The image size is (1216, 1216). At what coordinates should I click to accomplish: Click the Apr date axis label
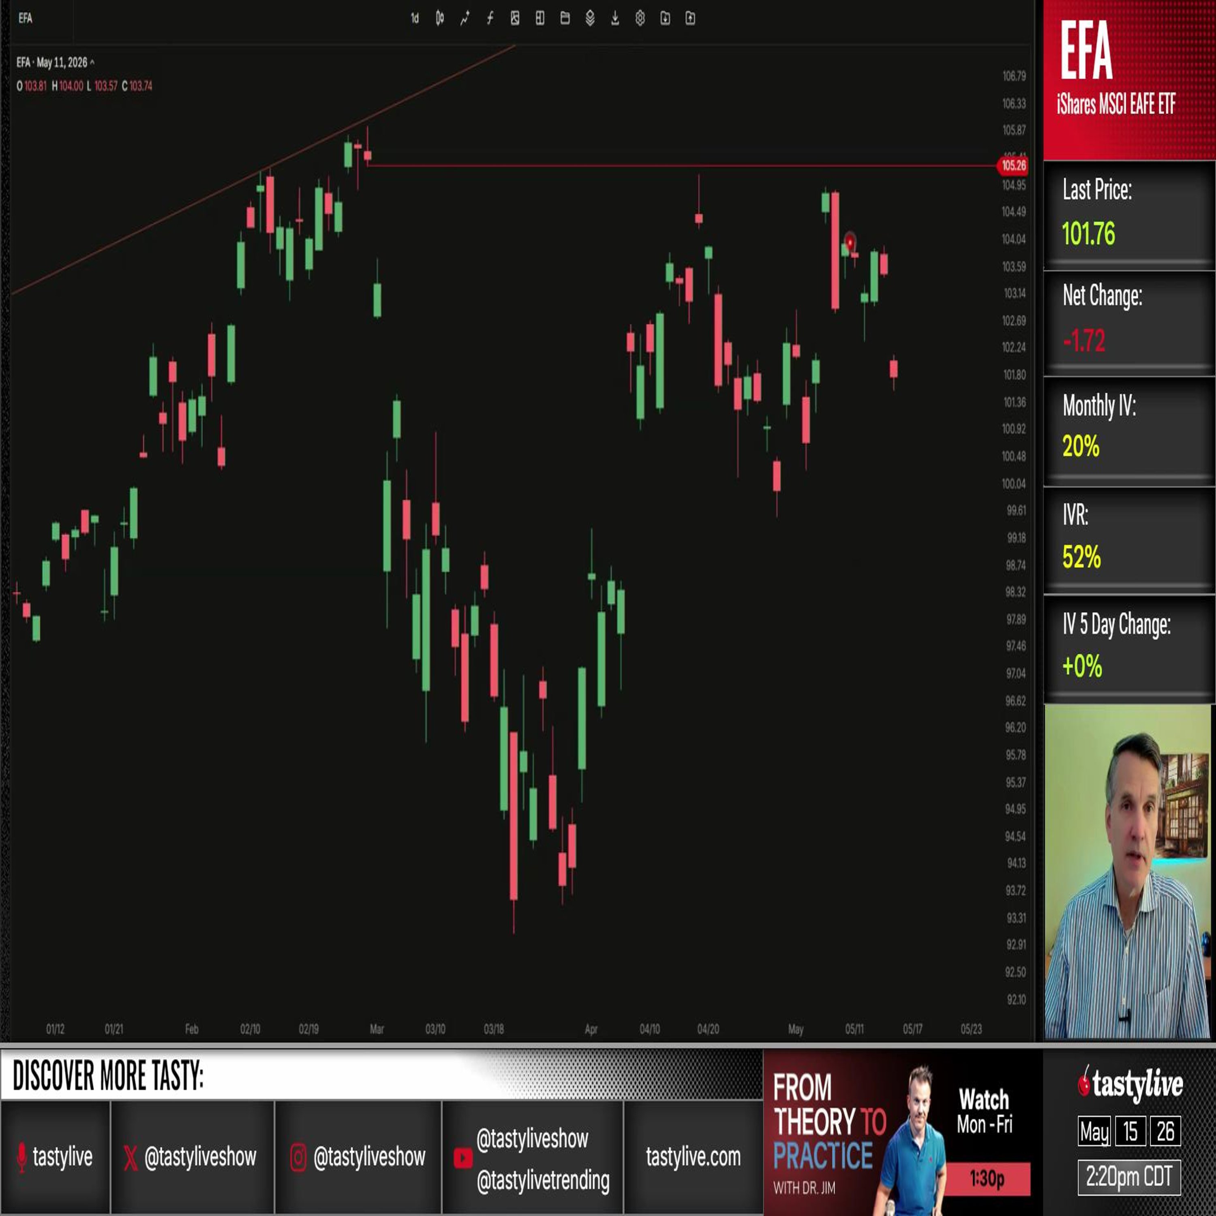(x=591, y=1029)
